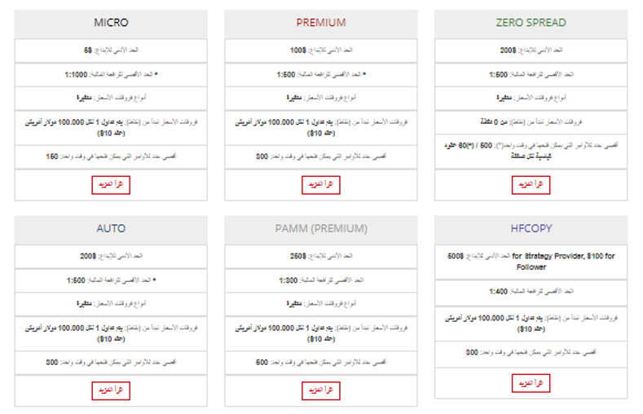Viewport: 643px width, 414px height.
Task: Click the PAMM (PREMIUM) heading
Action: 320,228
